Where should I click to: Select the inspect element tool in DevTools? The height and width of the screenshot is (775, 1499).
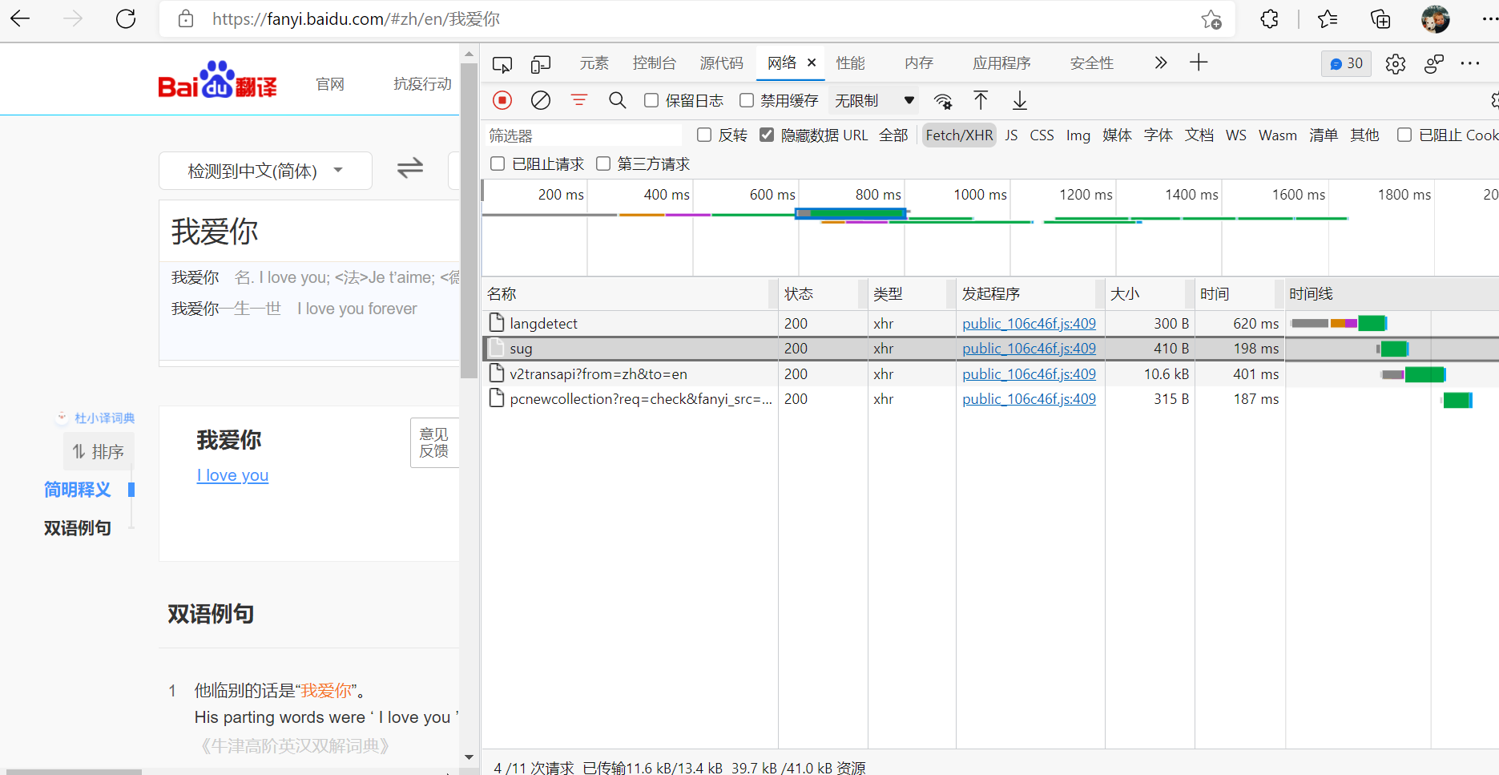click(502, 63)
